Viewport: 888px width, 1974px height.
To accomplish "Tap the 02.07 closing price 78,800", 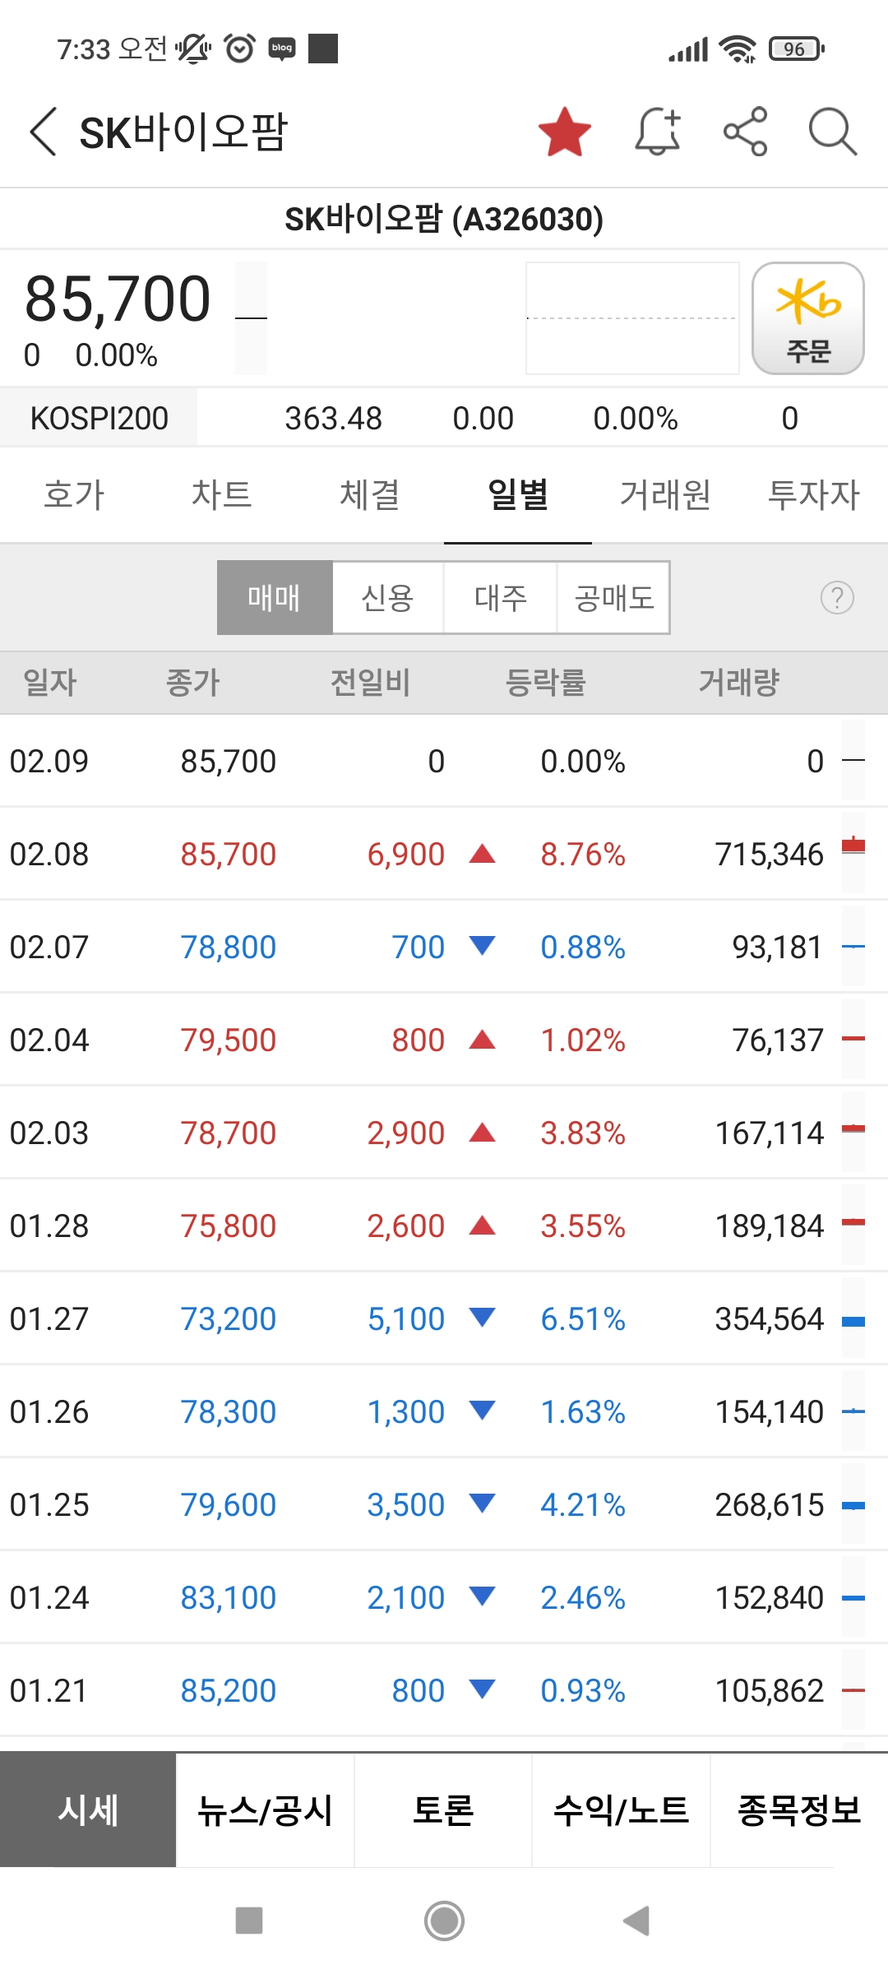I will click(x=229, y=948).
